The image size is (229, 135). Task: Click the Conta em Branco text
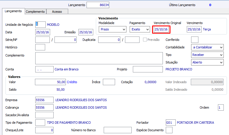pos(67,70)
